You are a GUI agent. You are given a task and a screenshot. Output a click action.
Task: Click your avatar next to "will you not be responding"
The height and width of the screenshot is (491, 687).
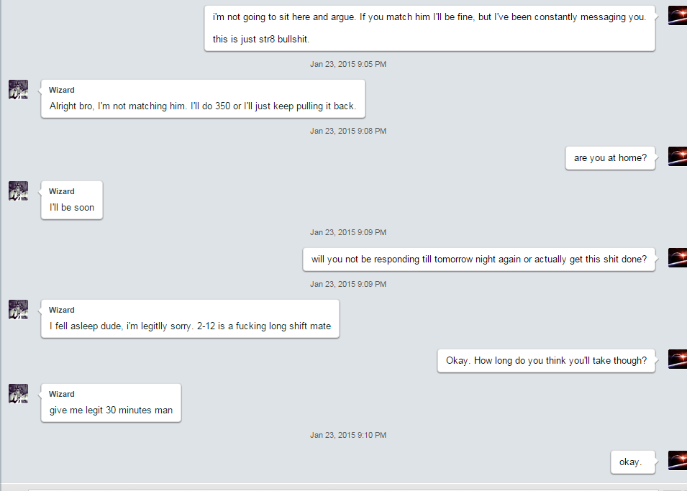tap(678, 257)
